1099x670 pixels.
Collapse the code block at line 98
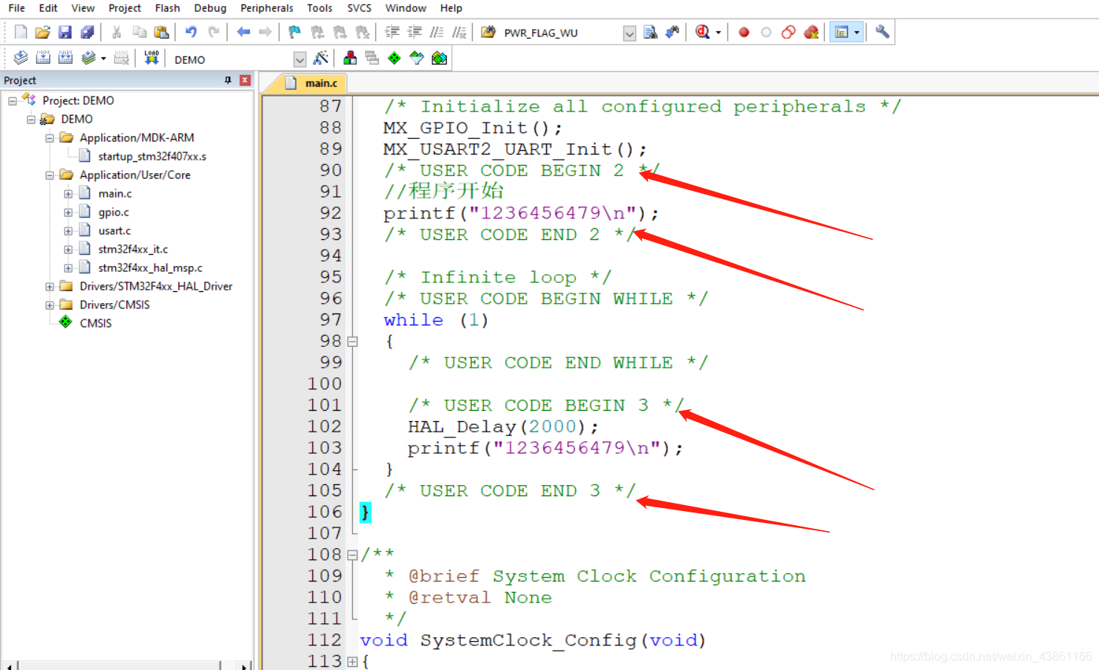(x=352, y=342)
